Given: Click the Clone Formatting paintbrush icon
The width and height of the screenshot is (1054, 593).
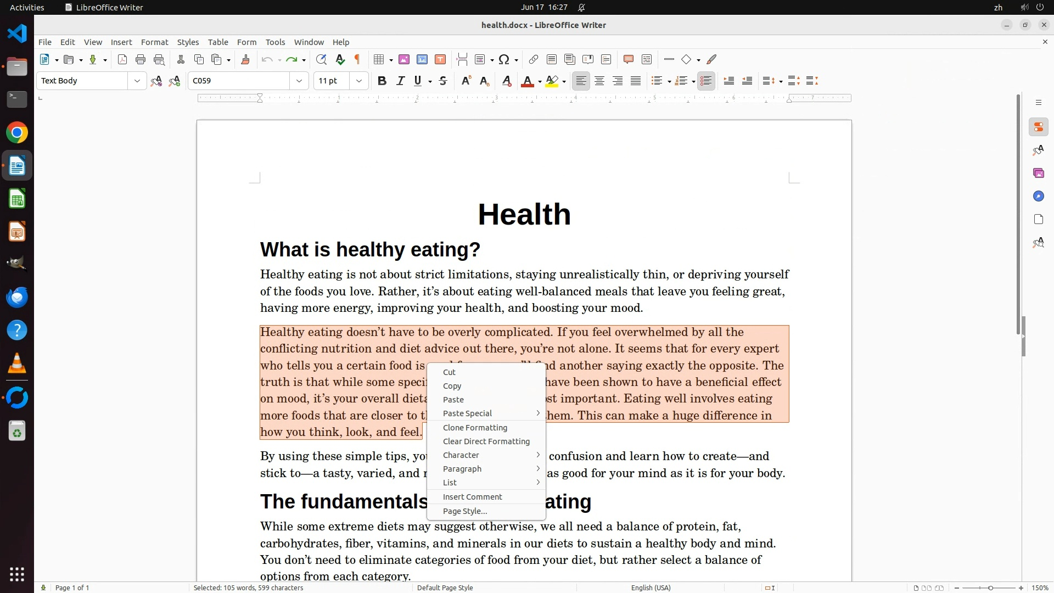Looking at the screenshot, I should pos(245,60).
